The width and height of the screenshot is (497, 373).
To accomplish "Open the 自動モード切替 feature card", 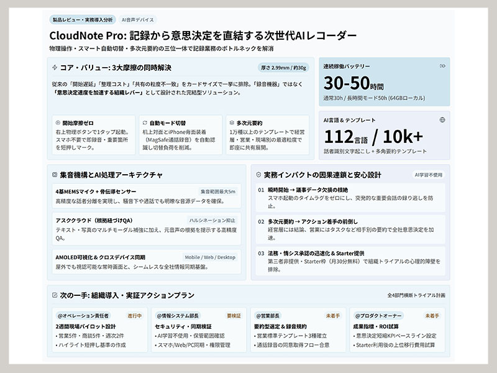I will click(180, 135).
